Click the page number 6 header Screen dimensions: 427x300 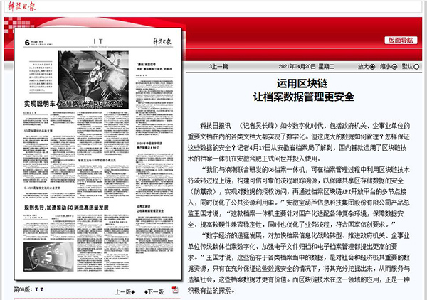point(27,43)
